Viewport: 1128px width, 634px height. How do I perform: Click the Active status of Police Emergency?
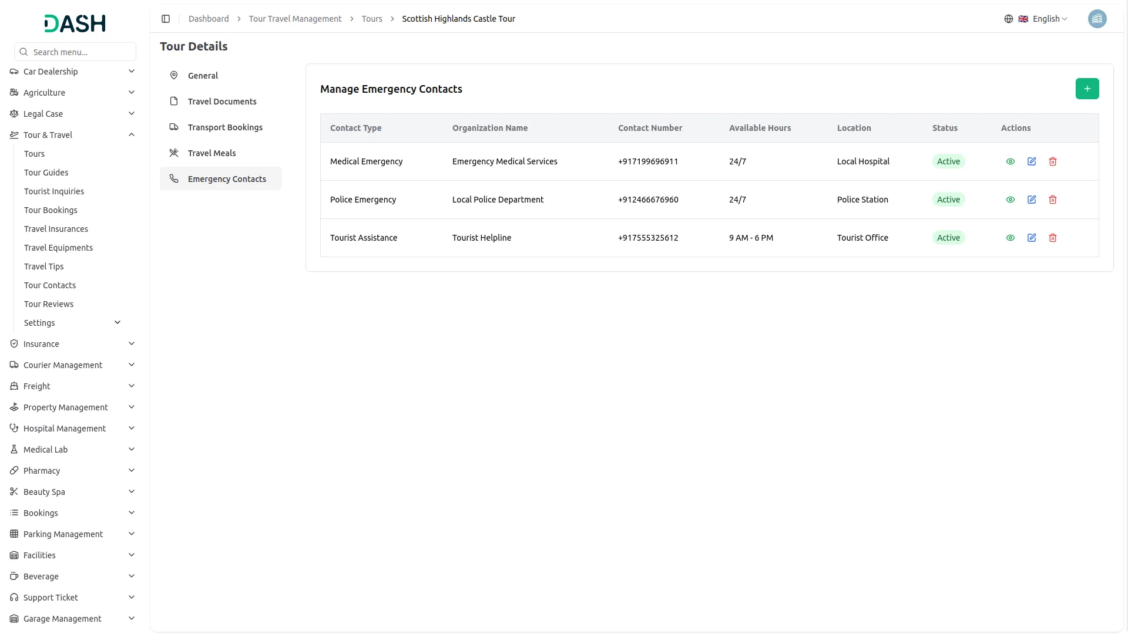click(948, 200)
